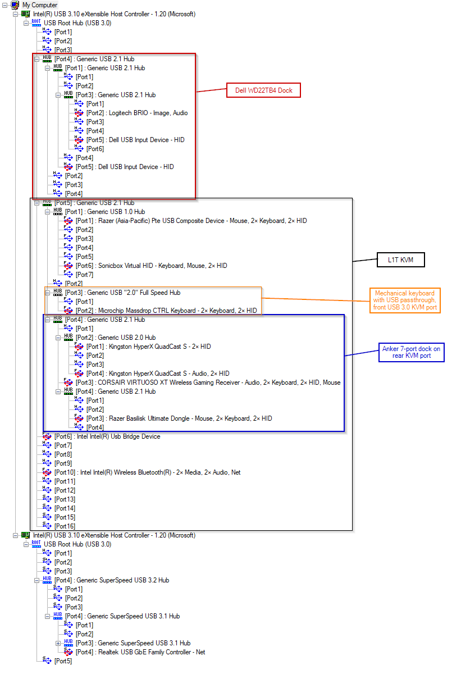This screenshot has width=461, height=683.
Task: Select Intel Usb Bridge Device on Port6
Action: 107,436
